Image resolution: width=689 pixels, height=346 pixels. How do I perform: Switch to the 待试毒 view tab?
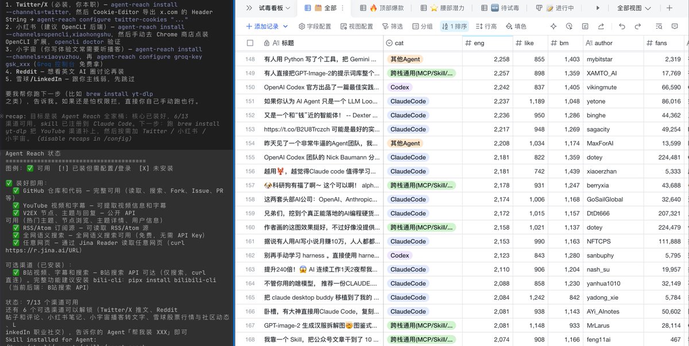point(501,8)
